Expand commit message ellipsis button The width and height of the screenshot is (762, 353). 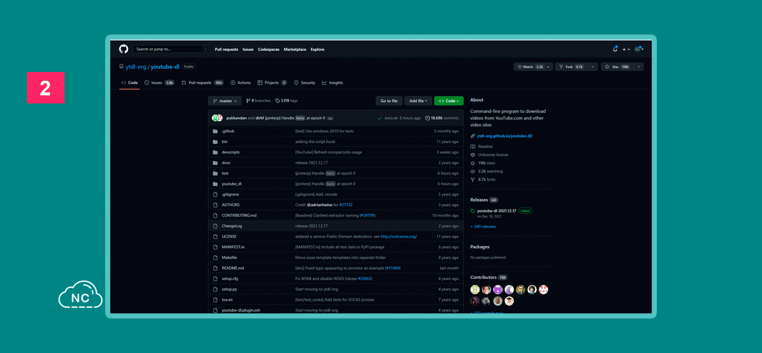click(x=330, y=118)
